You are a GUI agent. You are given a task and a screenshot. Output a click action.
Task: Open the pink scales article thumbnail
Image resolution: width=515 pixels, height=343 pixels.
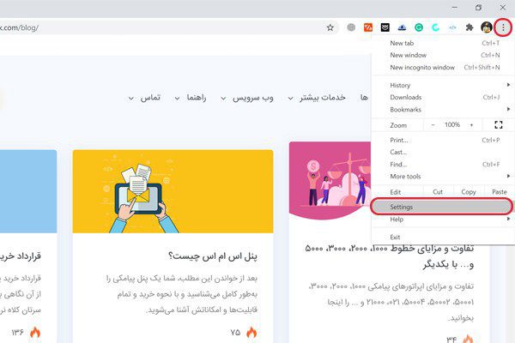pos(330,181)
